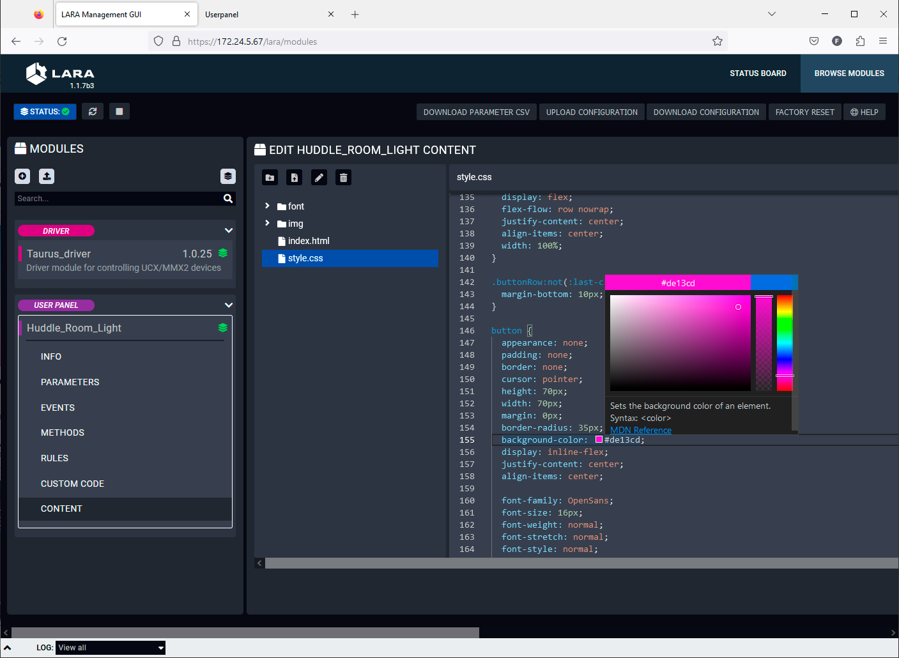
Task: Click the upload file icon in content toolbar
Action: [294, 178]
